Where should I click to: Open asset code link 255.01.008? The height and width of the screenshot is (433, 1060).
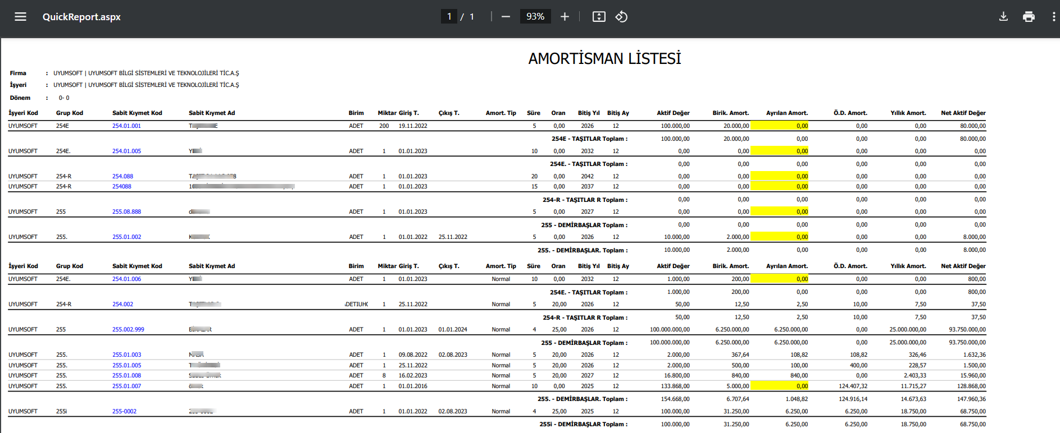126,376
